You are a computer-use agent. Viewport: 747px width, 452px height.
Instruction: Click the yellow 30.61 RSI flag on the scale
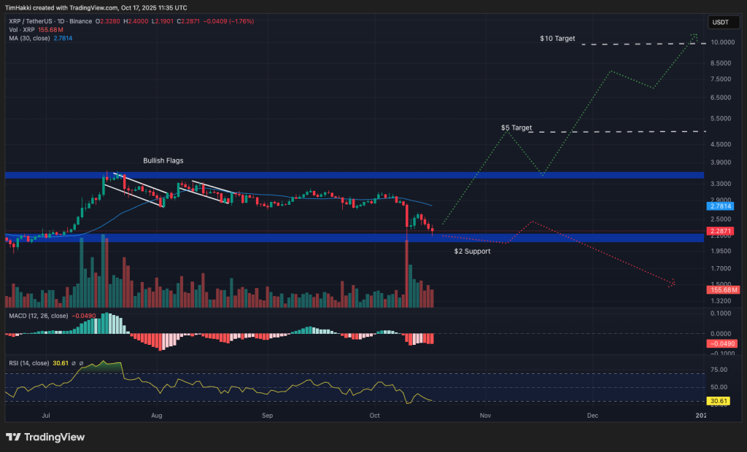click(x=719, y=400)
